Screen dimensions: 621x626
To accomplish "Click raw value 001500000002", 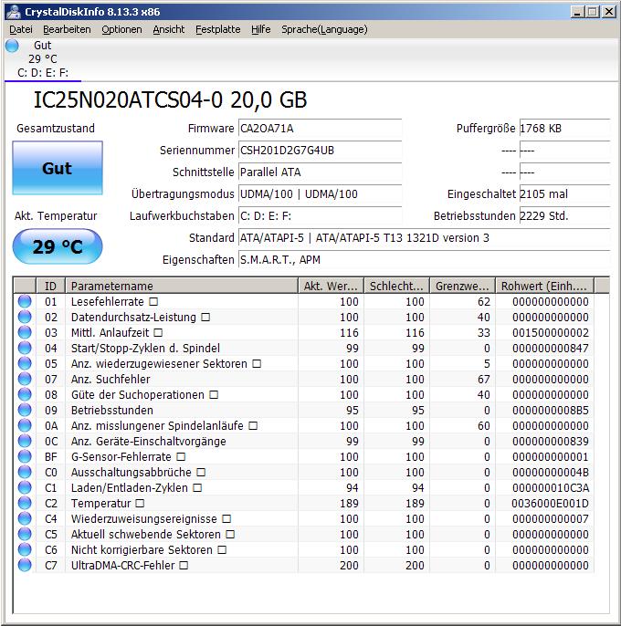I will pos(551,332).
